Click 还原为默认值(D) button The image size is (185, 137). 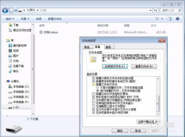(x=148, y=122)
